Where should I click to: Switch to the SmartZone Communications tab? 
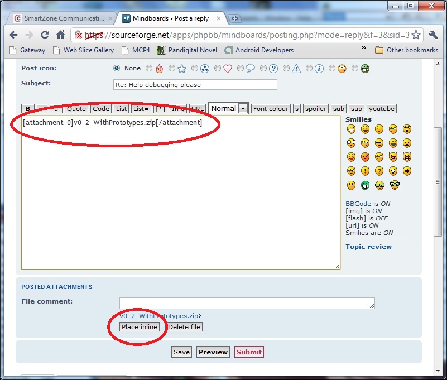coord(59,18)
